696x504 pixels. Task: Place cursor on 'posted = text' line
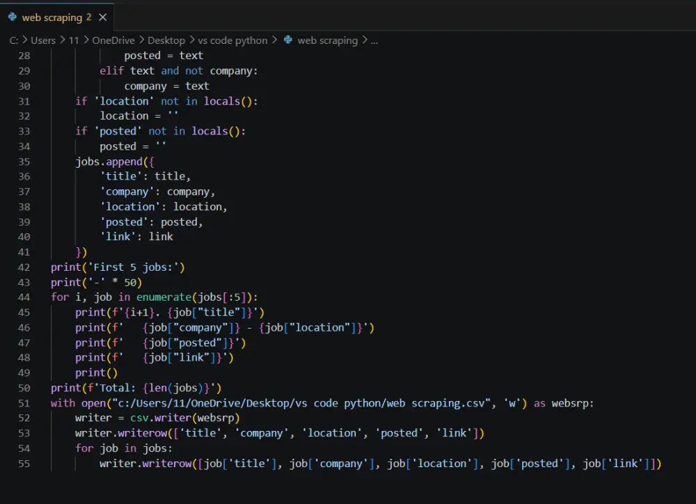pyautogui.click(x=164, y=56)
